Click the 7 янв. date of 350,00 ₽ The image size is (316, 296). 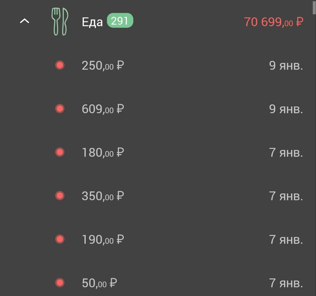[286, 196]
